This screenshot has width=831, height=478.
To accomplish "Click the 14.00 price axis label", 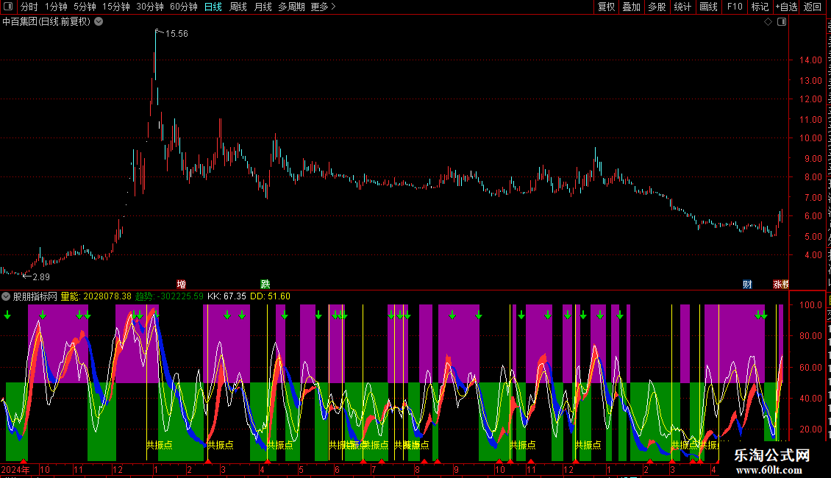I will 810,60.
